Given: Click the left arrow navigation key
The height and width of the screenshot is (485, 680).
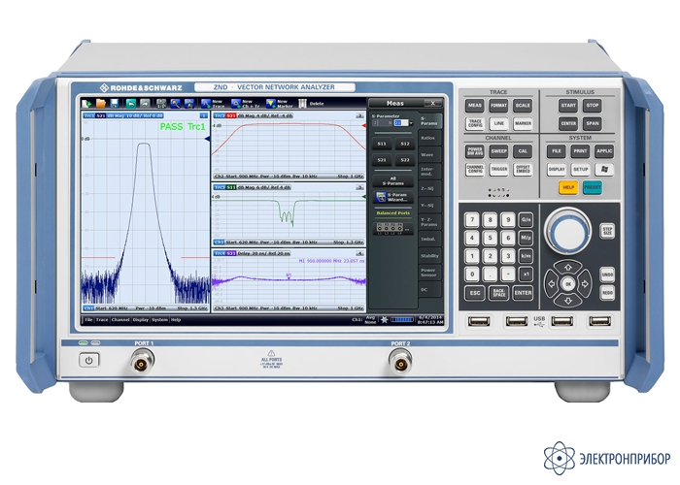Looking at the screenshot, I should [552, 284].
